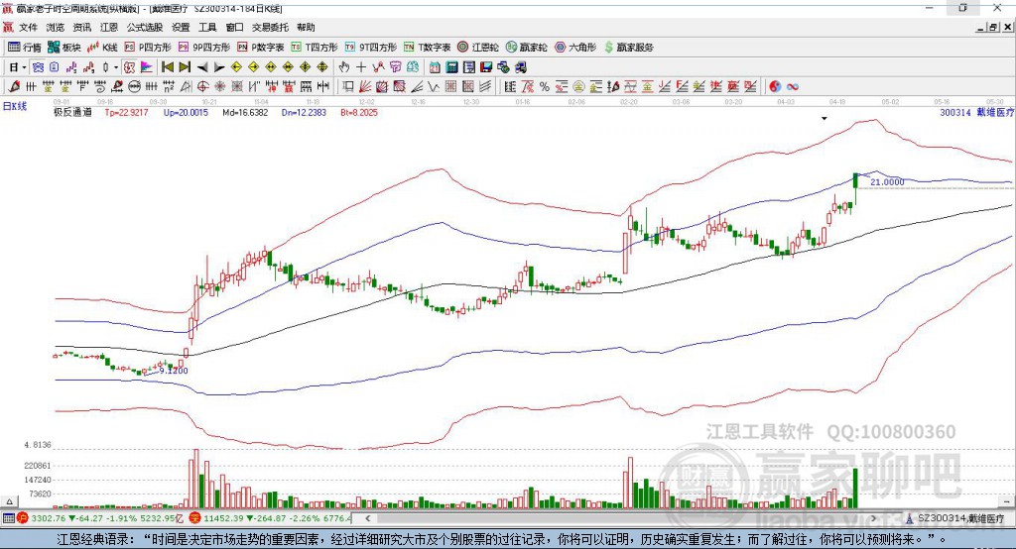
Task: Open the 行情 quotes view
Action: (x=25, y=48)
